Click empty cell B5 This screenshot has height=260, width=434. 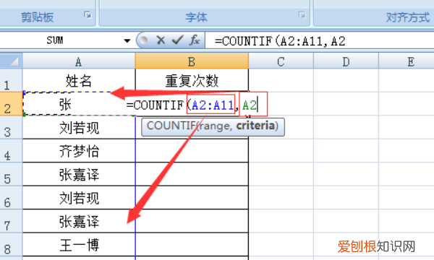pyautogui.click(x=192, y=174)
